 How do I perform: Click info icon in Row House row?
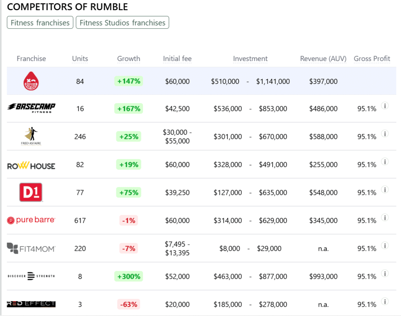click(385, 161)
